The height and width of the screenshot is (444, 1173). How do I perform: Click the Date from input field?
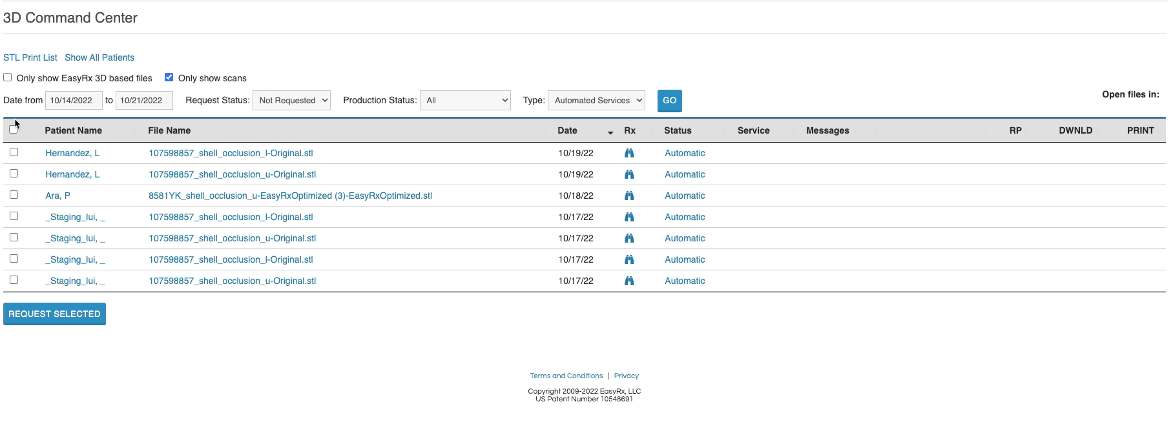[x=74, y=101]
